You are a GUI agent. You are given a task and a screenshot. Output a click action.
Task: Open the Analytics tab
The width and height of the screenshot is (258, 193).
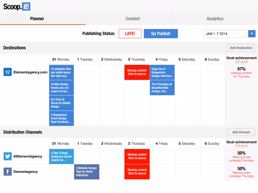[215, 19]
